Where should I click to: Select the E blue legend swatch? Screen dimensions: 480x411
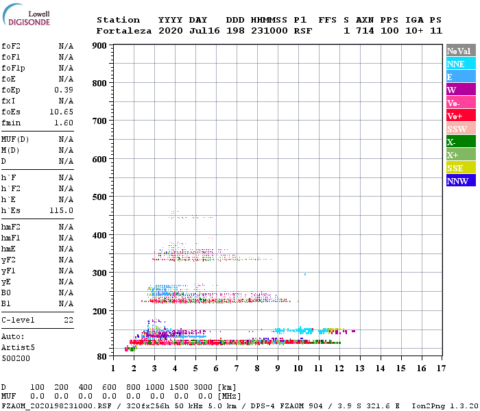click(461, 77)
